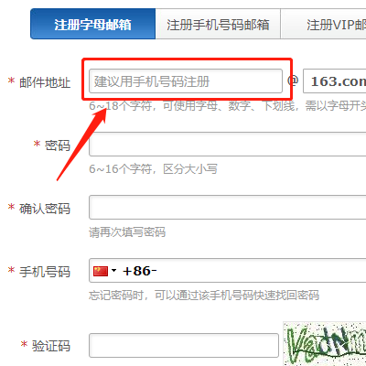Click the 密码 password field

tap(228, 145)
